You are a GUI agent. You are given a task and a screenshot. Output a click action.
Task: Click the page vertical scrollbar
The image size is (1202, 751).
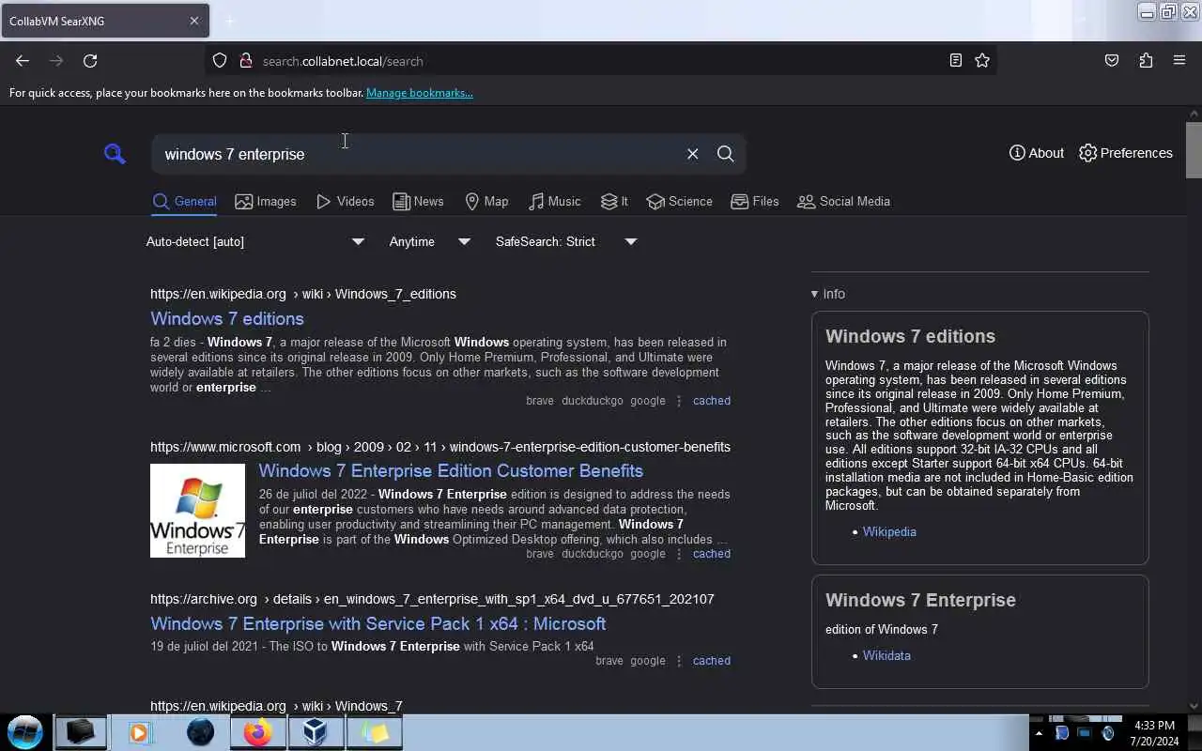[1194, 150]
